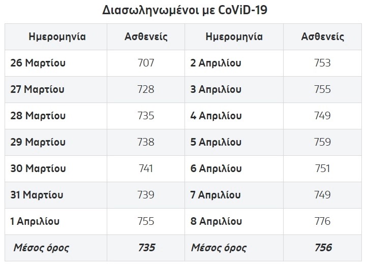Select the value 707 cell
This screenshot has width=367, height=270.
click(146, 63)
